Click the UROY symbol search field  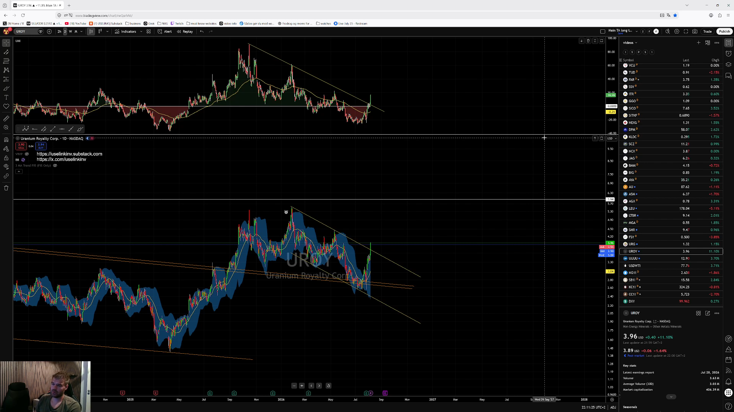29,32
